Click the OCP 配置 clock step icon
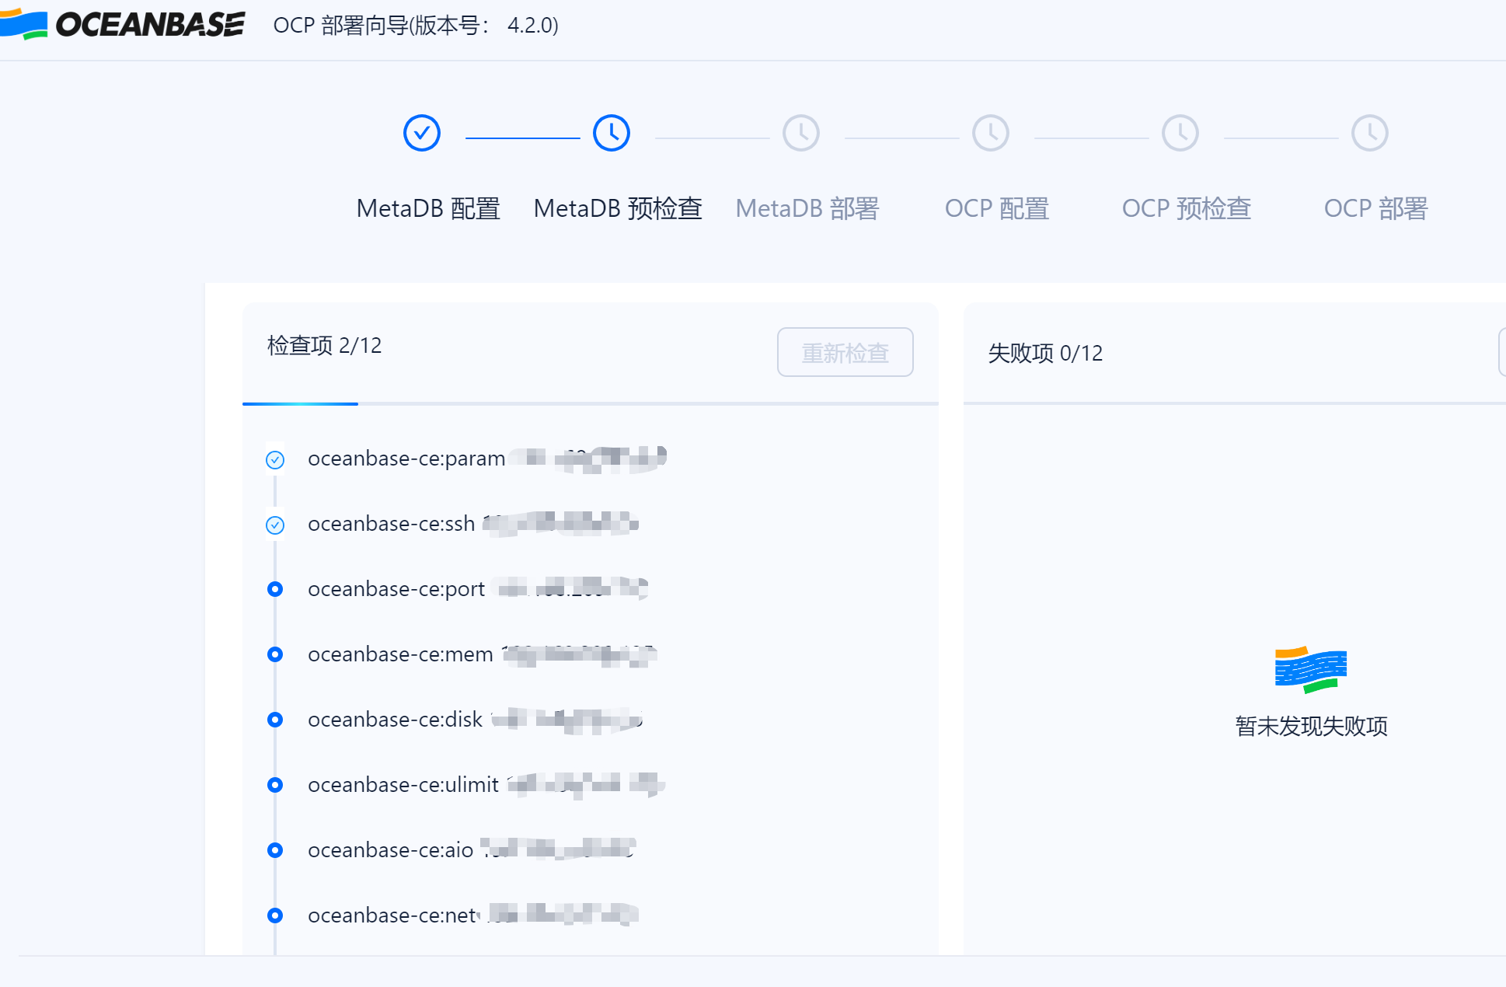The image size is (1506, 987). (991, 133)
